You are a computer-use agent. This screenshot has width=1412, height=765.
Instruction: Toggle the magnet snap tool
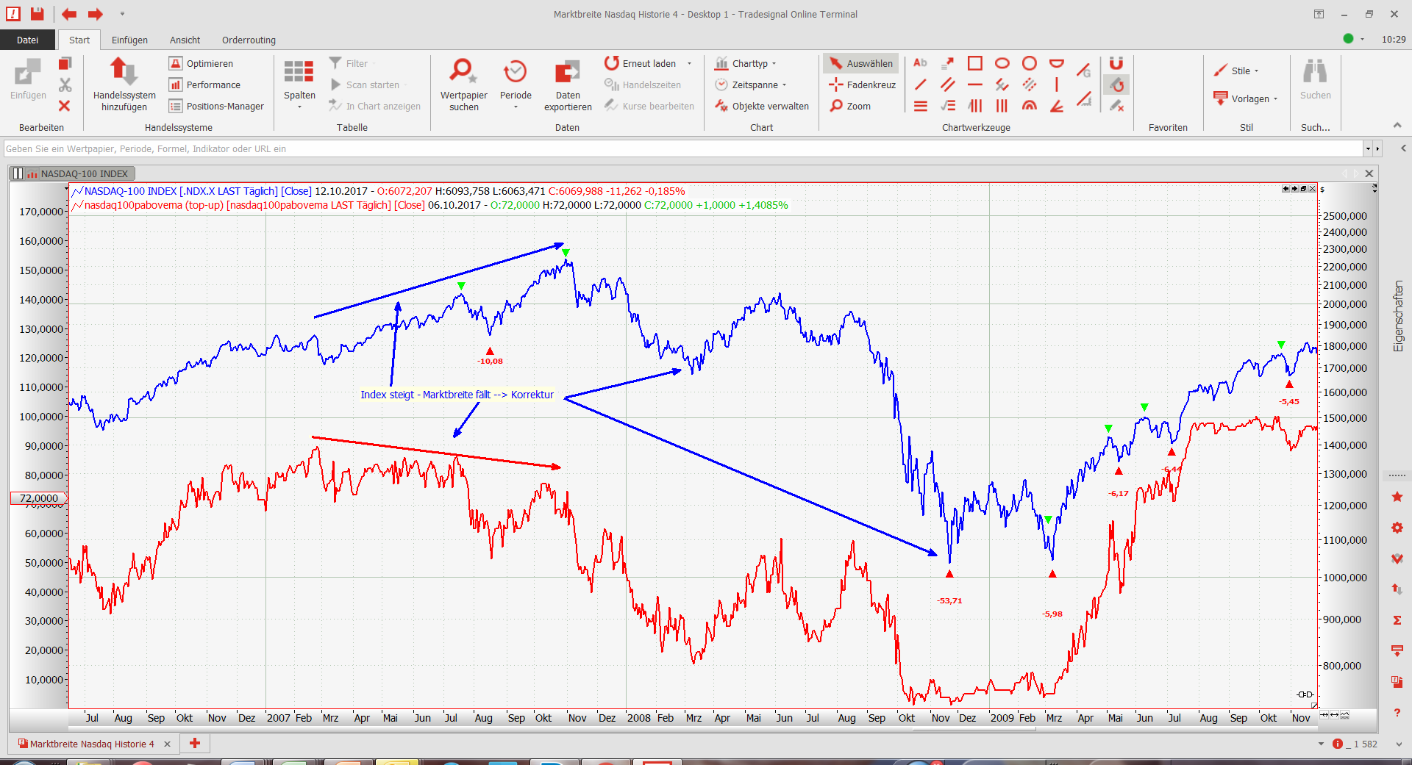[1116, 63]
